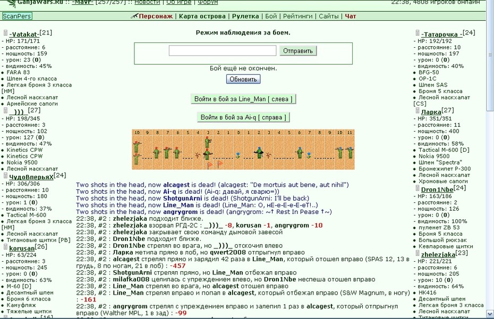The height and width of the screenshot is (319, 494).
Task: Open the info icon beside Ларка
Action: (x=418, y=110)
